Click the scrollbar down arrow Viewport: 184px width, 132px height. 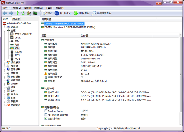pyautogui.click(x=180, y=124)
